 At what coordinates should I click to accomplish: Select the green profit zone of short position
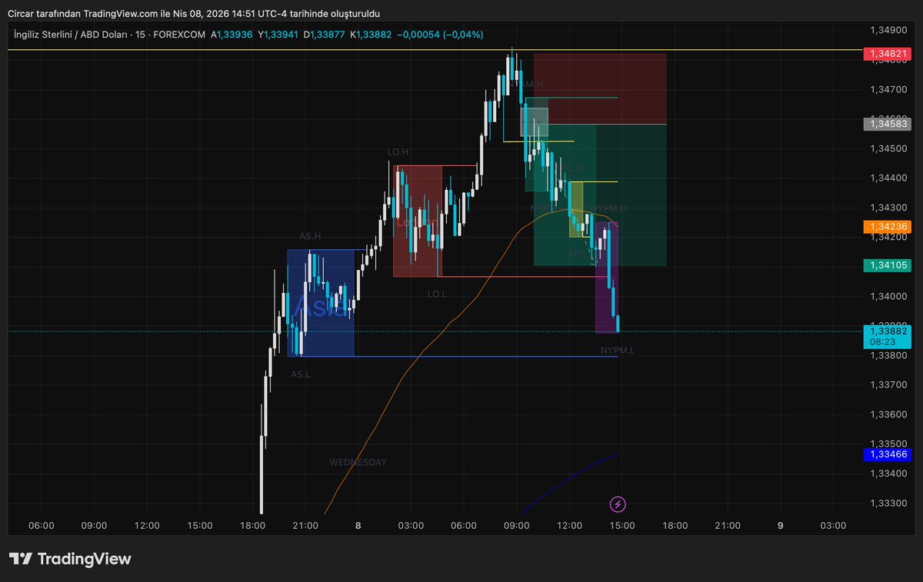600,195
